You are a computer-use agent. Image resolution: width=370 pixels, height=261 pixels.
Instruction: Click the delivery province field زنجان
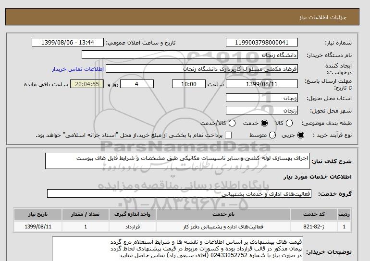point(262,98)
